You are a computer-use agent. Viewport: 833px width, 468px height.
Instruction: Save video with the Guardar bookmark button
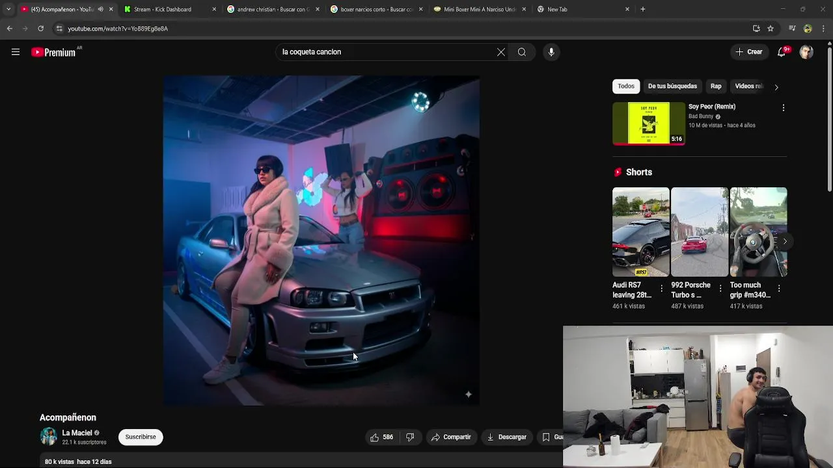(552, 437)
